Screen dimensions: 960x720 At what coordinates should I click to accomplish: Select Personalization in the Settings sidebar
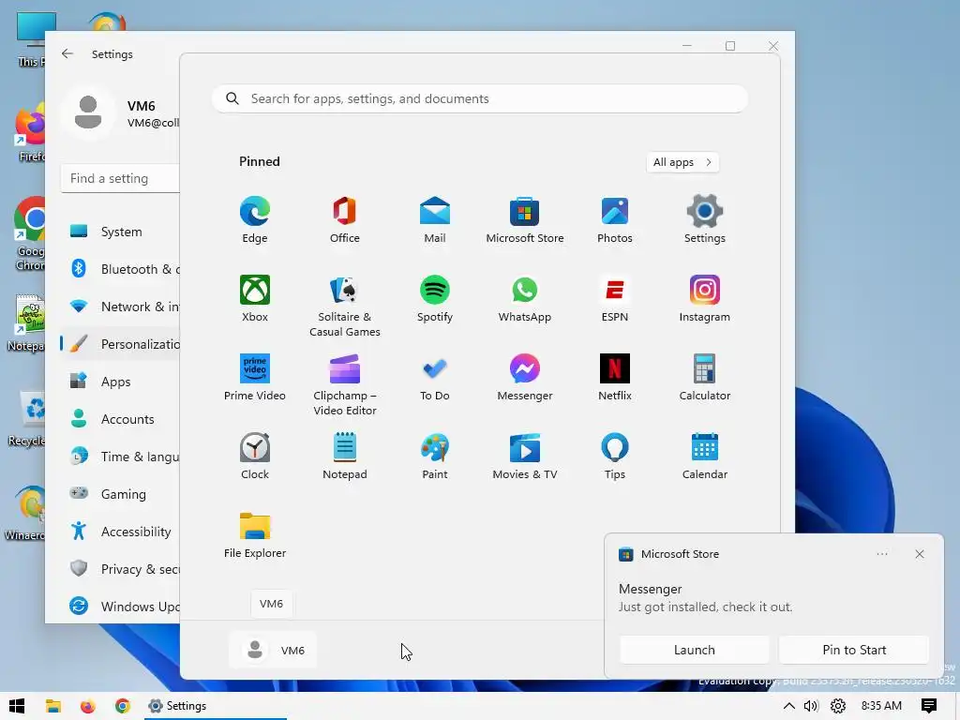(121, 344)
